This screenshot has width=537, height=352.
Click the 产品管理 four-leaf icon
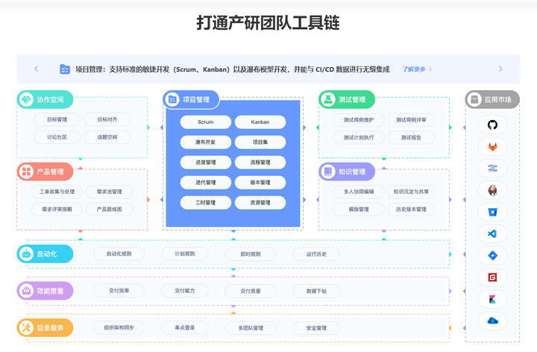pos(26,172)
